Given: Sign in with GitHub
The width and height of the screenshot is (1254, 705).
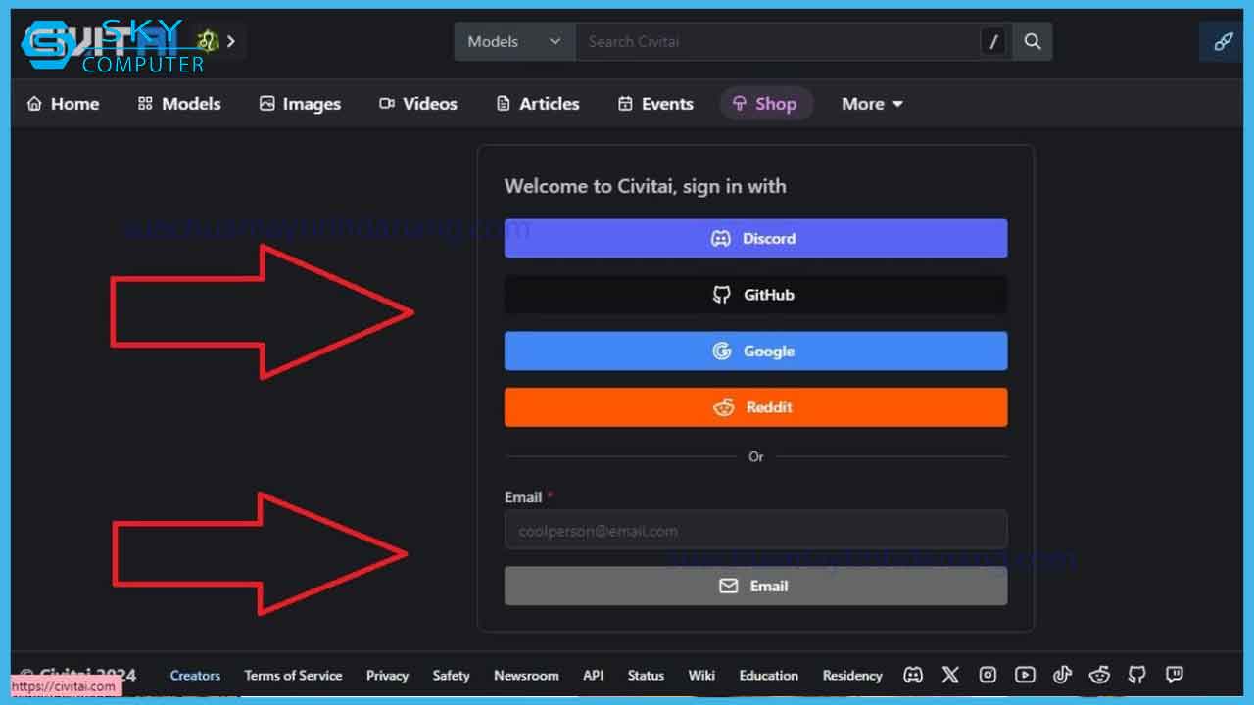Looking at the screenshot, I should point(755,295).
